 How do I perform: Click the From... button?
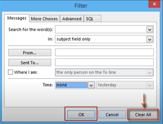pos(30,53)
